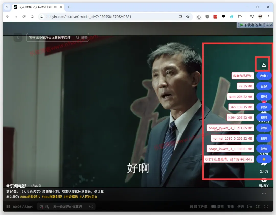Click 视频 button beside adapt_lowest_4_1: 198.61 MB

click(x=264, y=149)
